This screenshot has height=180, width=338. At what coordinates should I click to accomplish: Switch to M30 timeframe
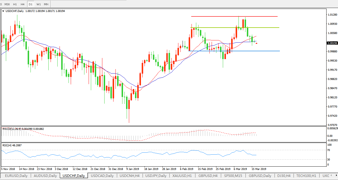tap(7, 4)
